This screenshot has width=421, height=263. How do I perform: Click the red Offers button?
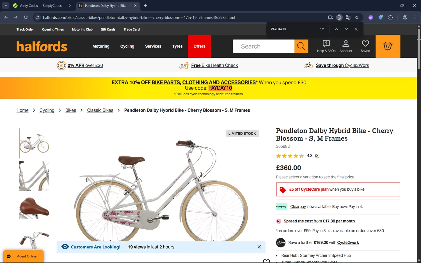click(199, 46)
